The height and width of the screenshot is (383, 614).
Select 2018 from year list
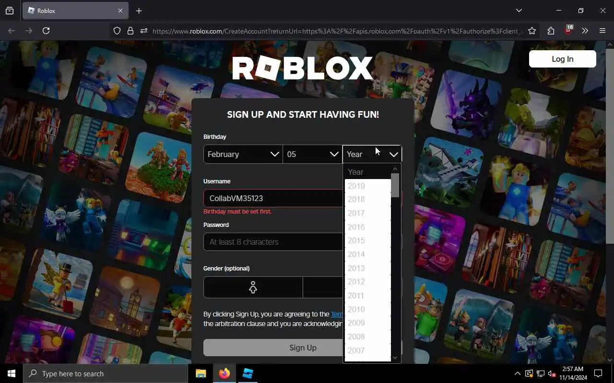coord(367,199)
